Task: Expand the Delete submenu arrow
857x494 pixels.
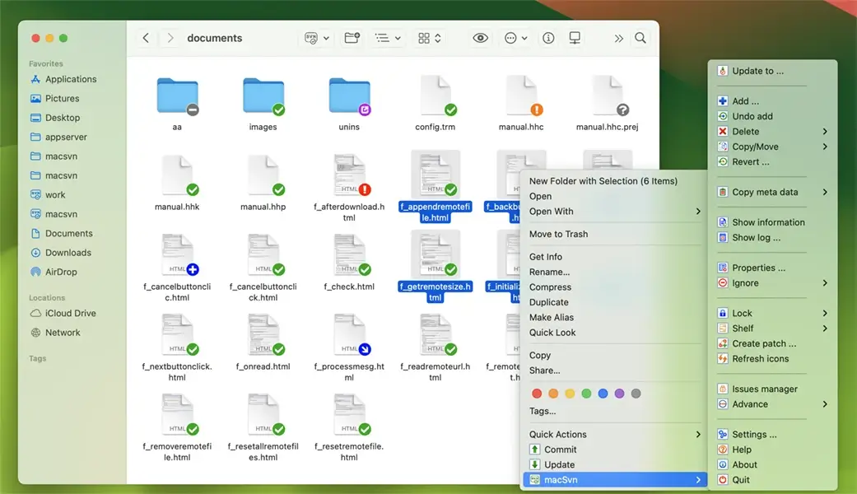Action: pos(825,132)
